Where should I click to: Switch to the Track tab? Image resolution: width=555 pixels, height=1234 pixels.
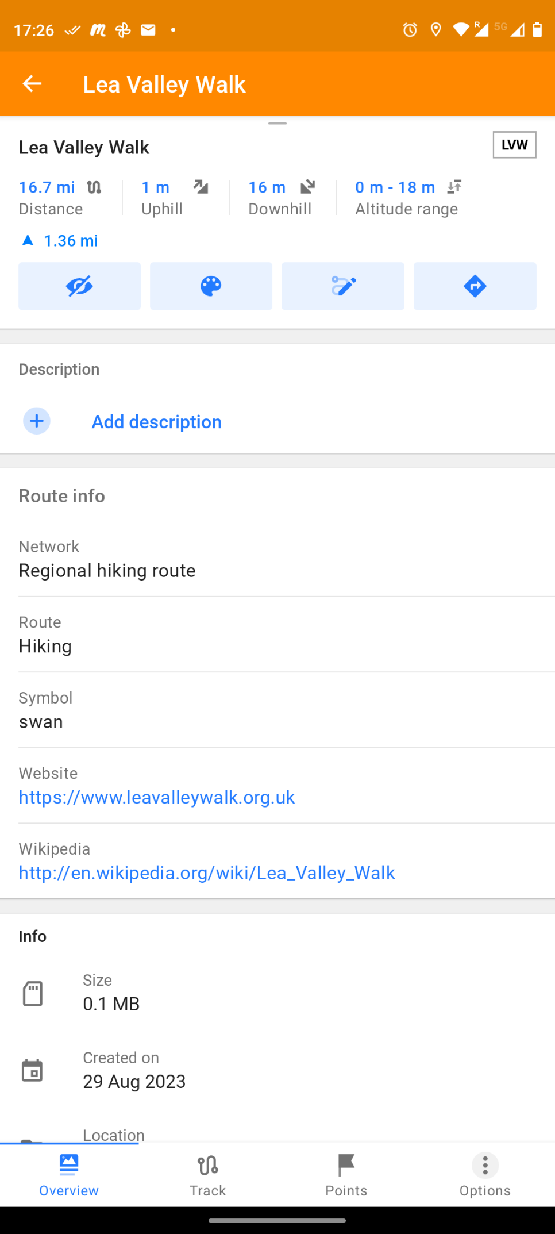tap(208, 1175)
